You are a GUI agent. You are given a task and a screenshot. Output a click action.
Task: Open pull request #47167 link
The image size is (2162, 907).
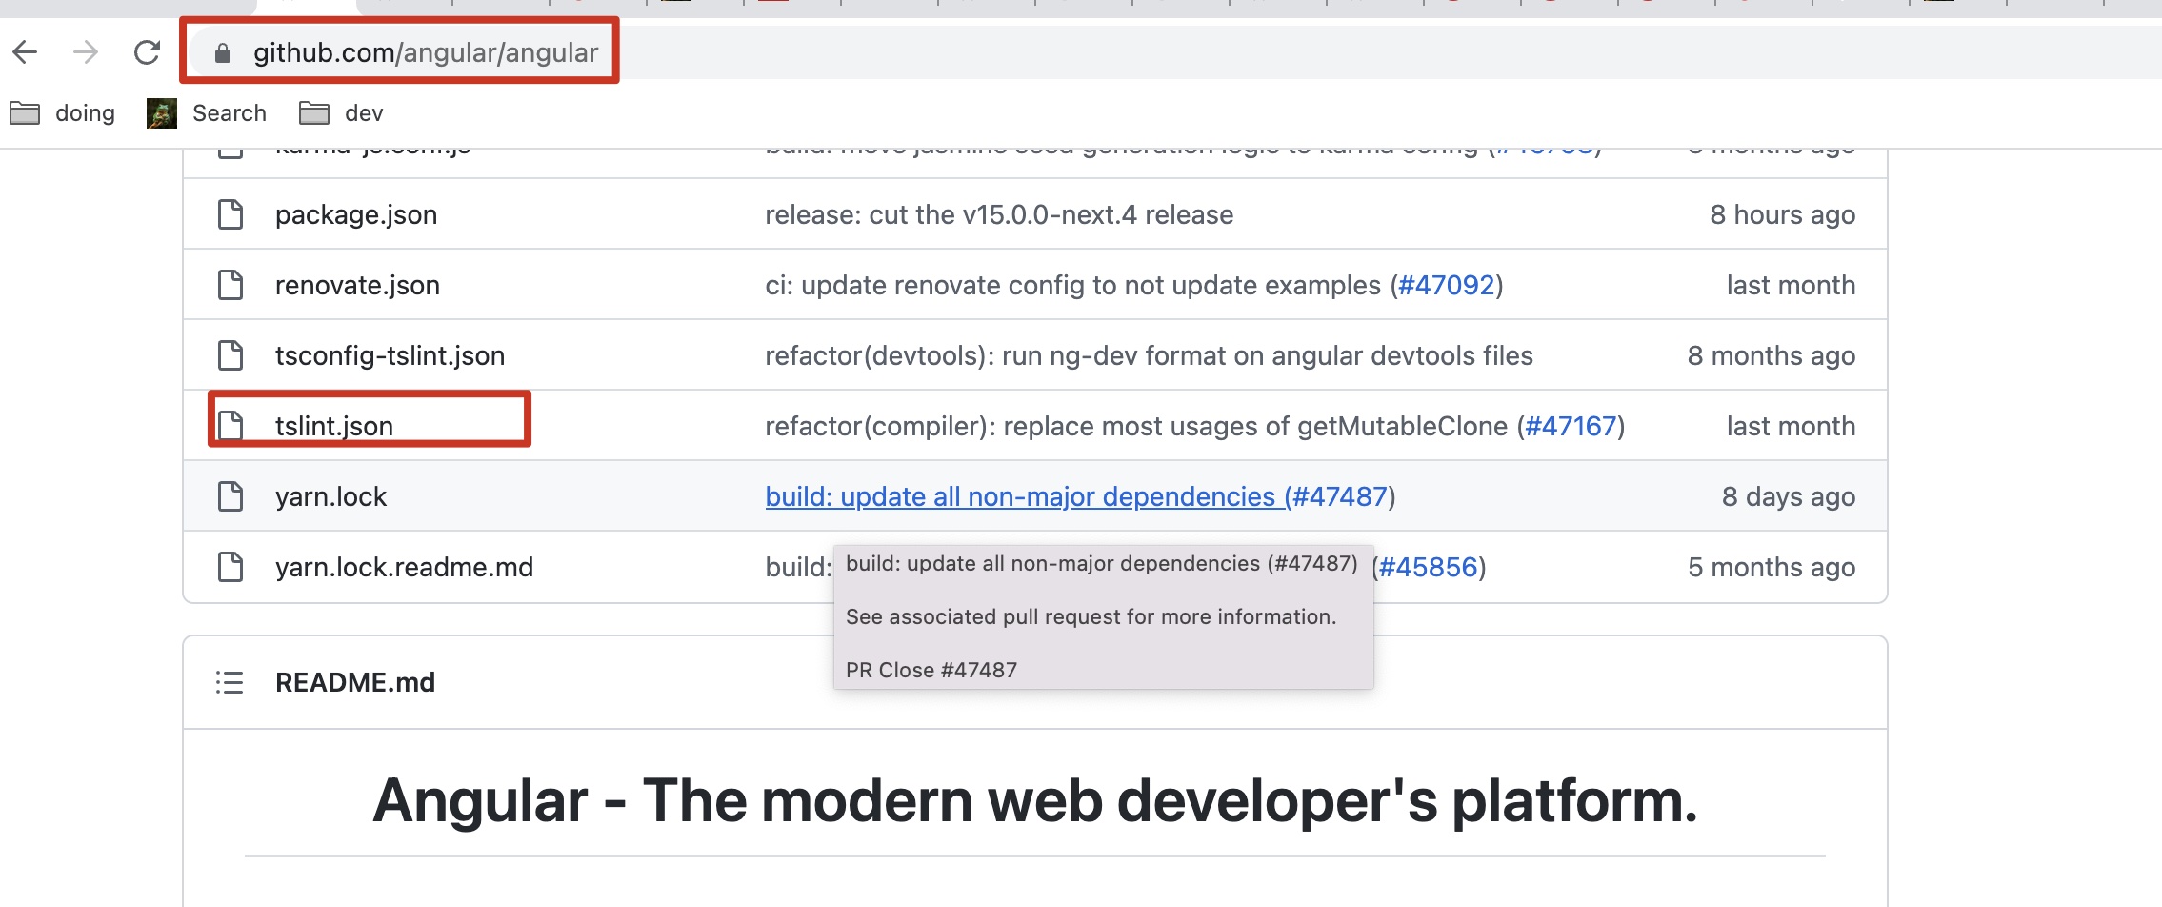coord(1571,427)
